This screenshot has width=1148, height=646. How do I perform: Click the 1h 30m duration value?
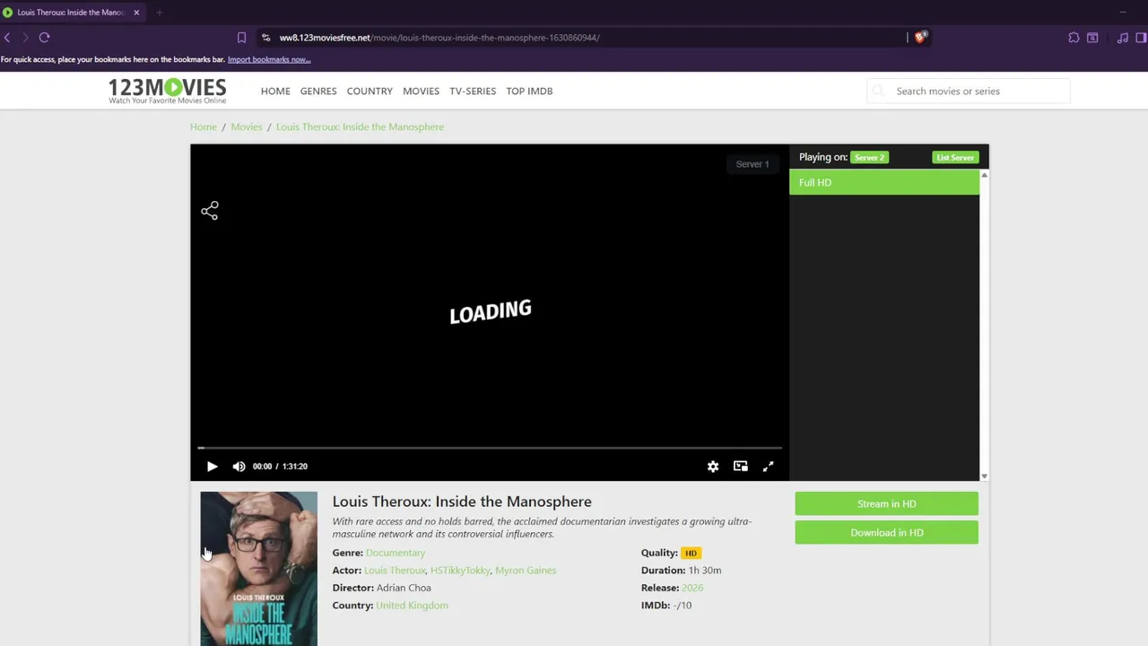(705, 570)
